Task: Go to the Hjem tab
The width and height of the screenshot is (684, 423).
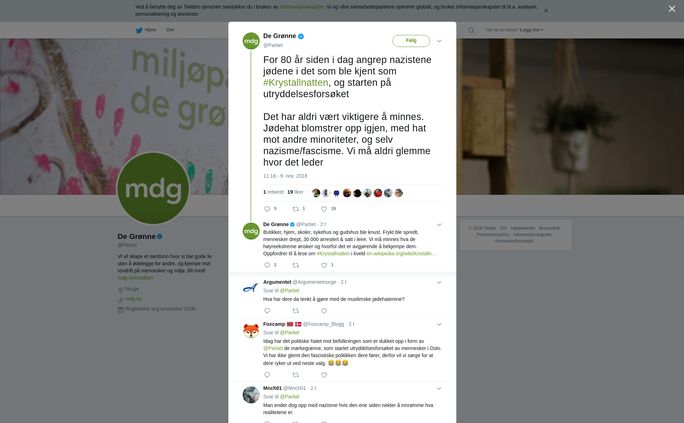Action: click(x=146, y=30)
